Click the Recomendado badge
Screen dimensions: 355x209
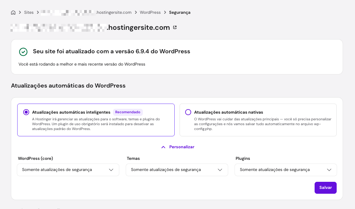(128, 112)
